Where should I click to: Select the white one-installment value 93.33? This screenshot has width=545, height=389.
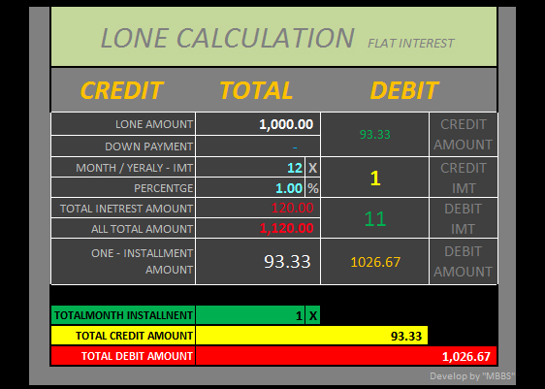(x=258, y=261)
